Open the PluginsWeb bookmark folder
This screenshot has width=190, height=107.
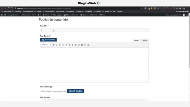tap(17, 11)
